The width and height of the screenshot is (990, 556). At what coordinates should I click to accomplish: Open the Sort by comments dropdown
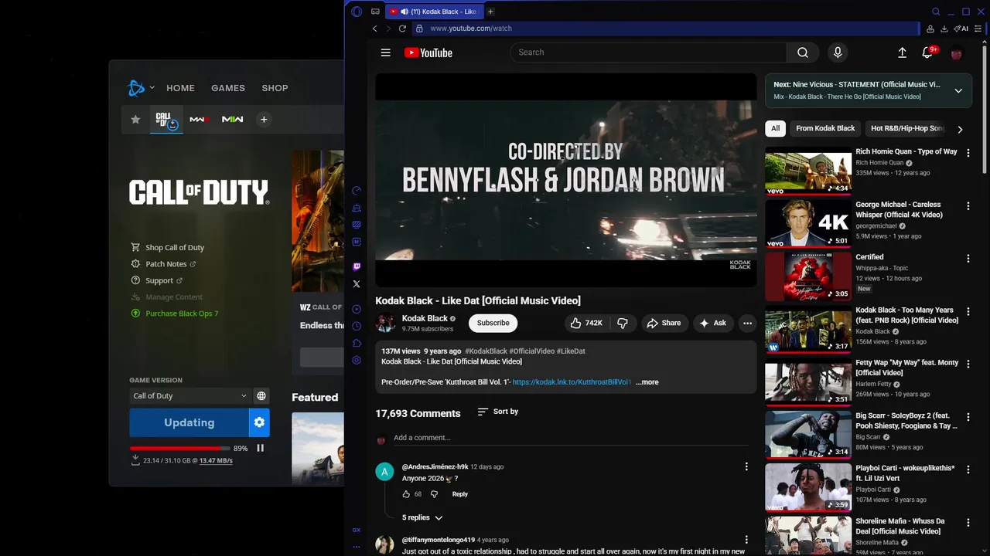point(498,412)
